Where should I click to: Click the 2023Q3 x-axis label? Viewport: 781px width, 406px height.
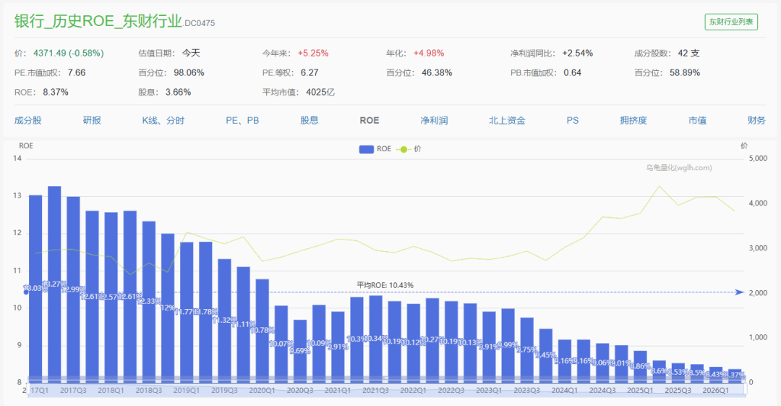coord(526,391)
